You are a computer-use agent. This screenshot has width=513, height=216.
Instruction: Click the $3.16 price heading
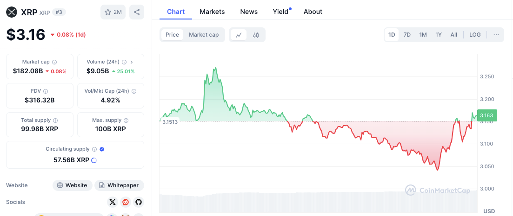pos(26,35)
